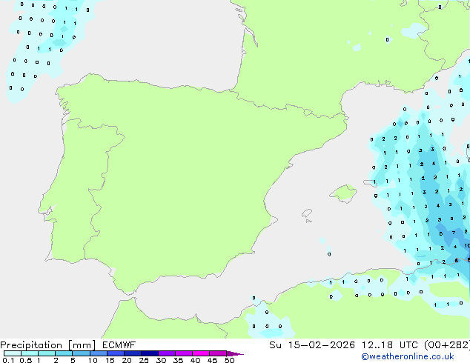Click the Mallorca island outline
The height and width of the screenshot is (363, 470).
(343, 193)
